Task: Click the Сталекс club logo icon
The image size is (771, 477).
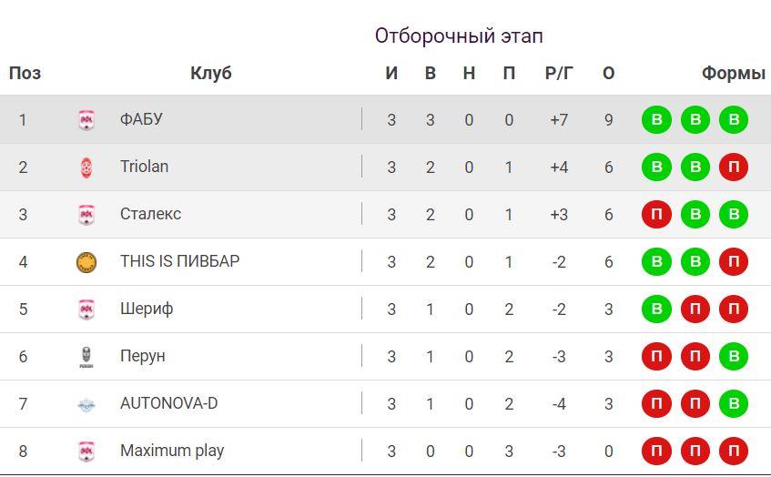Action: point(86,215)
